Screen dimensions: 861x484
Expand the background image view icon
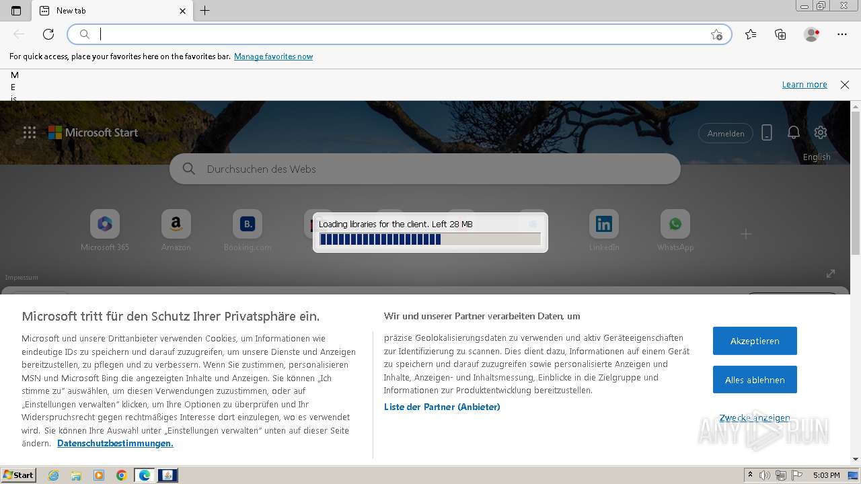click(x=831, y=274)
